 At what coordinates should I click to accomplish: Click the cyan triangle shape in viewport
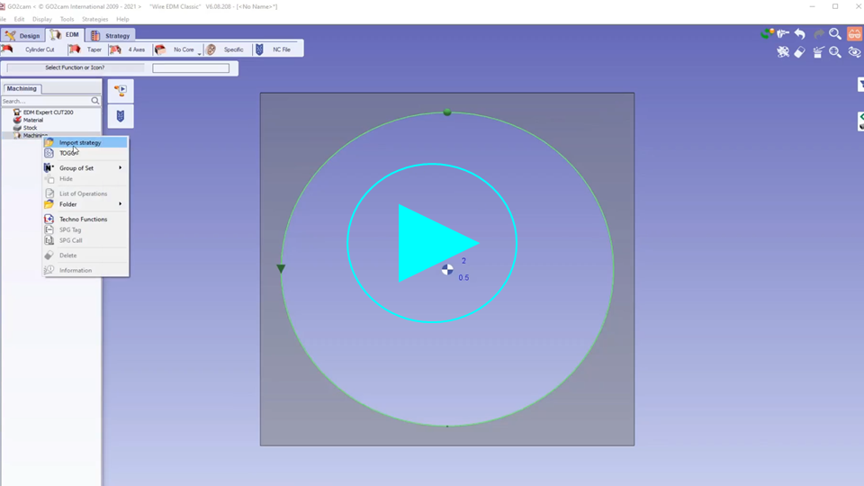point(430,242)
